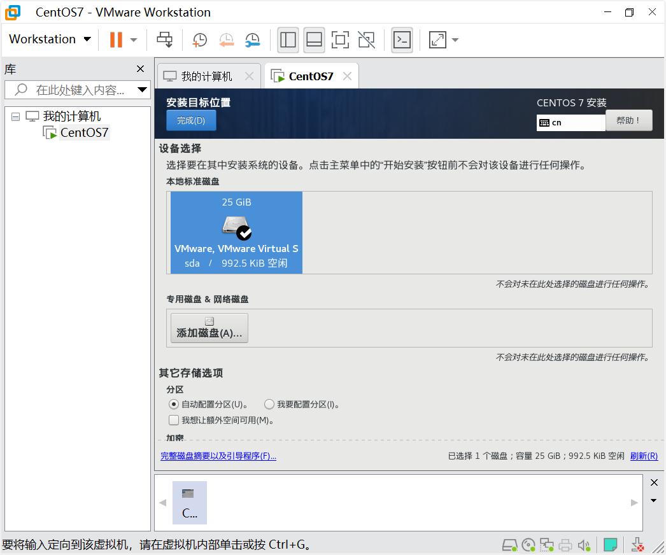The height and width of the screenshot is (555, 666).
Task: Take a snapshot of the VM
Action: point(200,40)
